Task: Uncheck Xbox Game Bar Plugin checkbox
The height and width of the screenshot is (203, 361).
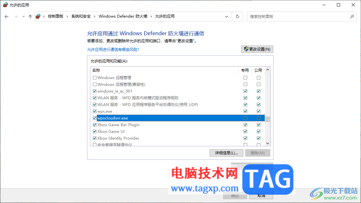Action: [x=95, y=125]
